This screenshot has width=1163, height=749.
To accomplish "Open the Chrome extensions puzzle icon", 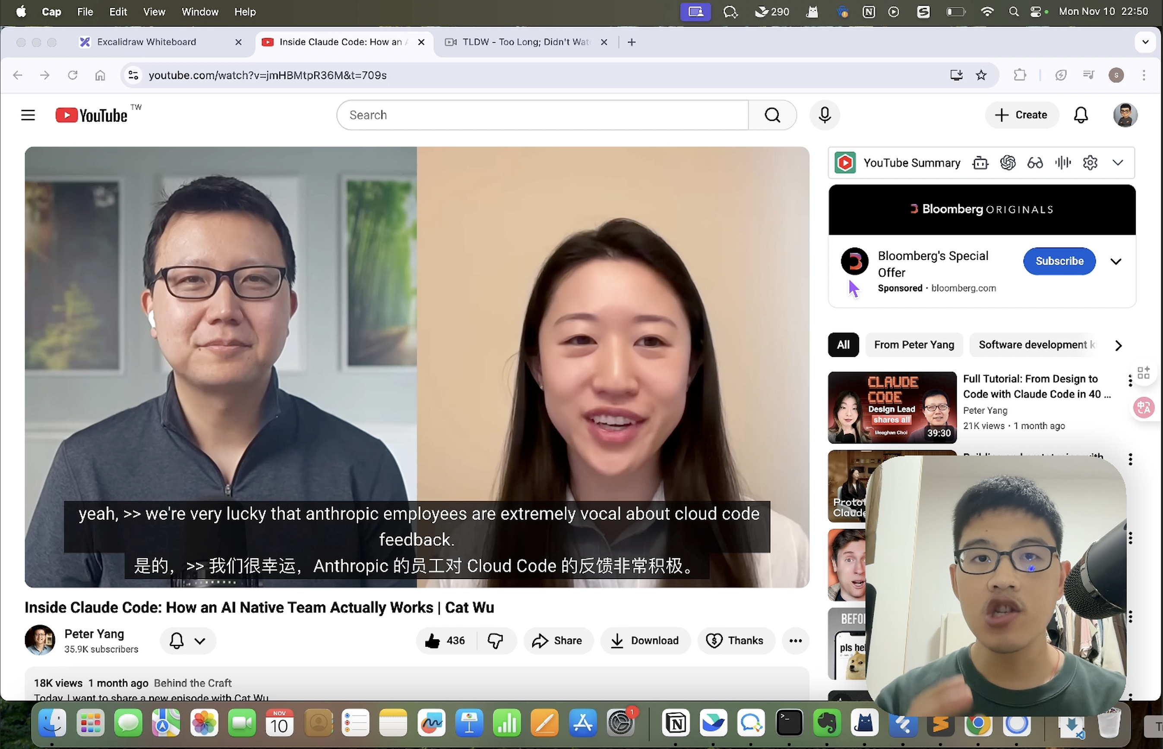I will (1020, 75).
